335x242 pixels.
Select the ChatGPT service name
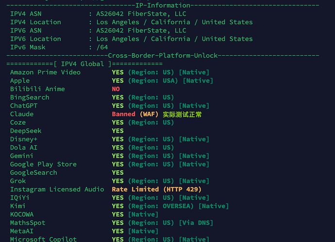(x=24, y=106)
